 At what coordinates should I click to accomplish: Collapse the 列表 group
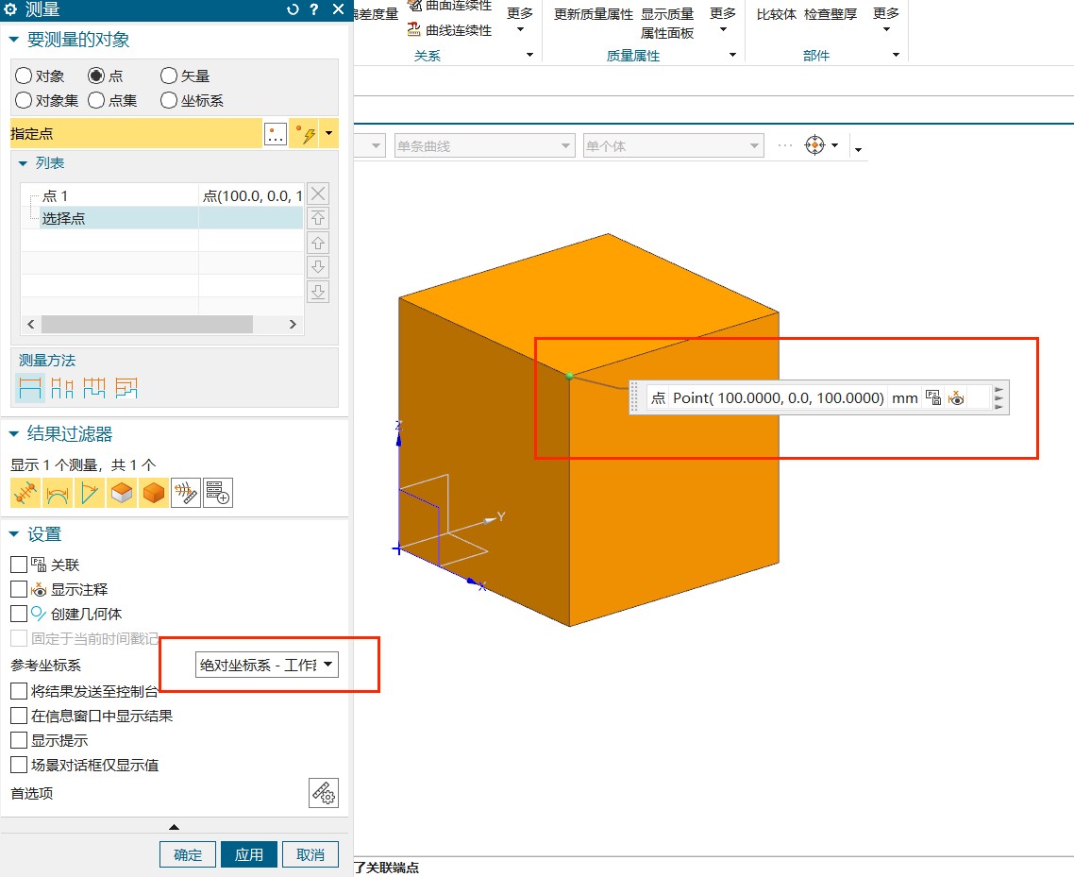tap(24, 163)
